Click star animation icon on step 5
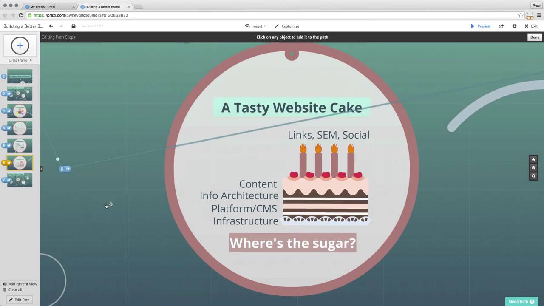Image resolution: width=544 pixels, height=306 pixels. tap(9, 145)
